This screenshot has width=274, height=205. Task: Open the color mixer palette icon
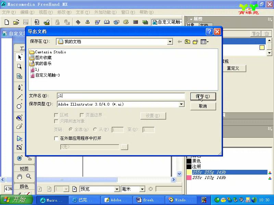click(126, 22)
